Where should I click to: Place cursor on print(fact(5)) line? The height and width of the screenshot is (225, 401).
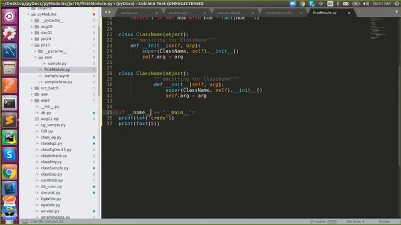click(x=139, y=124)
